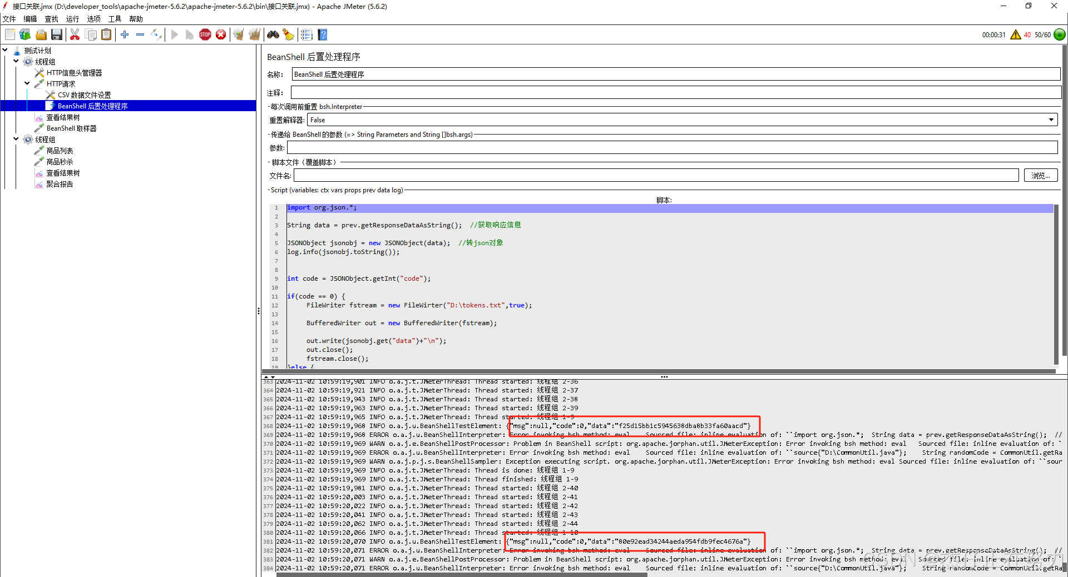
Task: Click the green running-status indicator circle
Action: click(x=1060, y=34)
